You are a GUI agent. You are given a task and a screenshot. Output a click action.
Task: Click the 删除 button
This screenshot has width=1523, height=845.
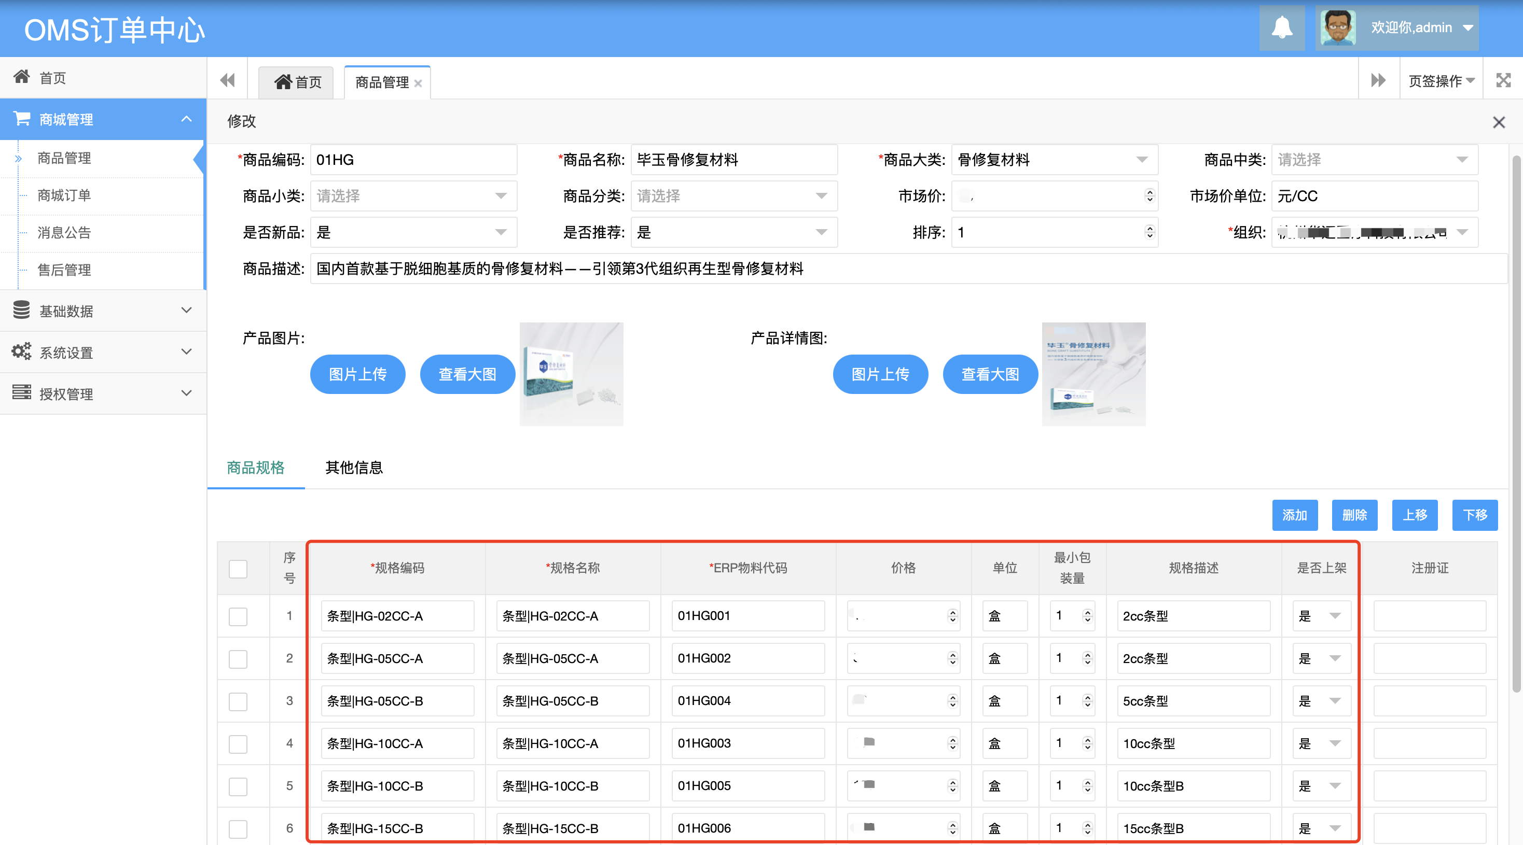[1354, 515]
